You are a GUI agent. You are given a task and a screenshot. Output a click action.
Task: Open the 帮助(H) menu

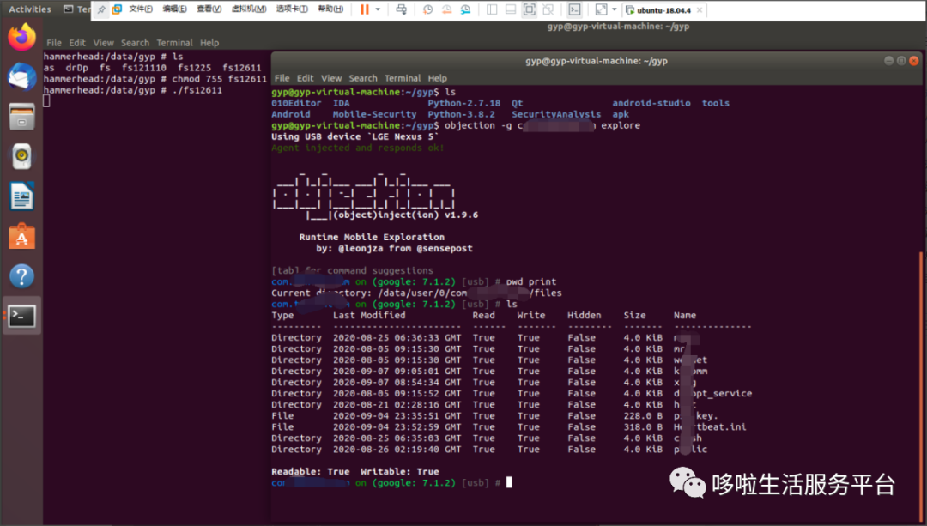[330, 9]
